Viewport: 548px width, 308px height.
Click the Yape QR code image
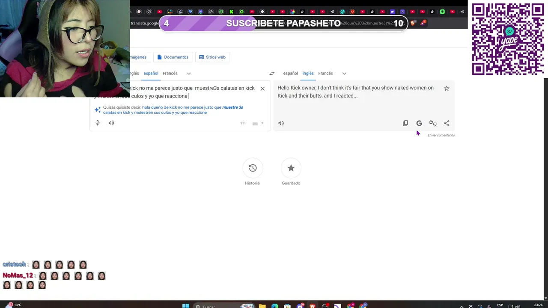[x=508, y=39]
